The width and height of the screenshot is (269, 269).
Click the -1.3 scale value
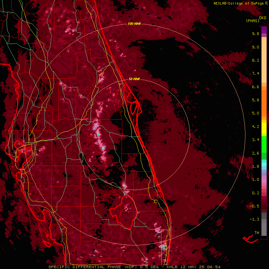(x=254, y=219)
